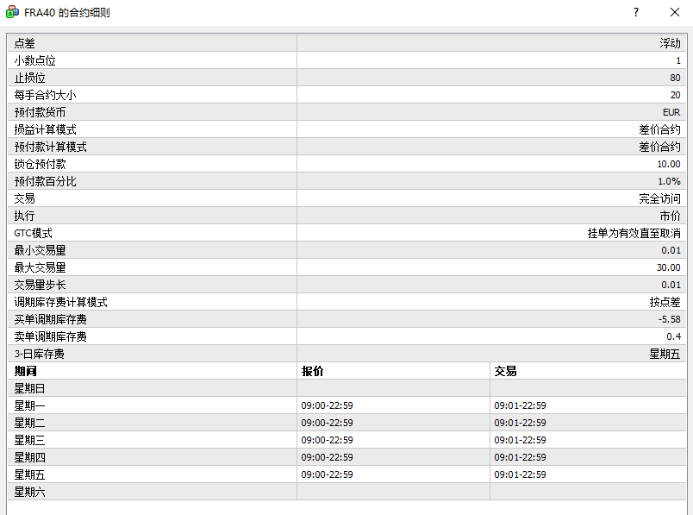This screenshot has width=693, height=515.
Task: Click the 交易 column header
Action: click(x=505, y=371)
